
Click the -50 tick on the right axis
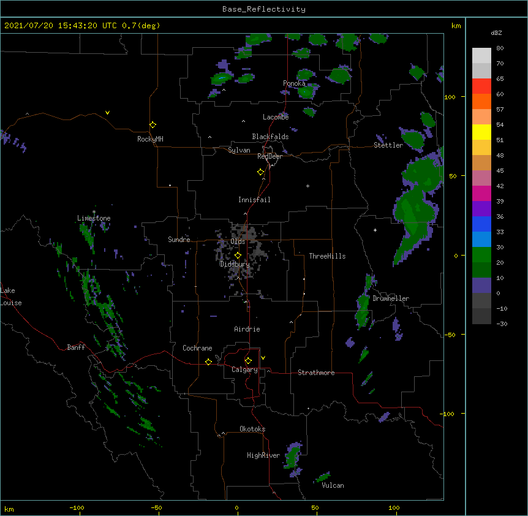pyautogui.click(x=450, y=335)
